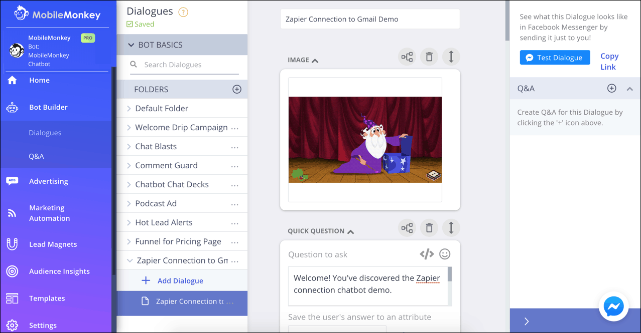Click the bot monkey avatar
The width and height of the screenshot is (641, 333).
pyautogui.click(x=17, y=51)
